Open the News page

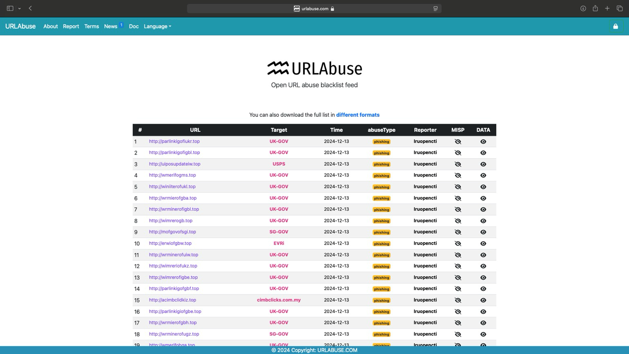111,26
